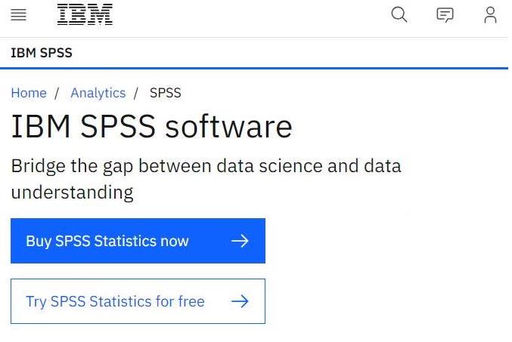Click the IBM SPSS software heading
The width and height of the screenshot is (512, 342).
tap(151, 126)
